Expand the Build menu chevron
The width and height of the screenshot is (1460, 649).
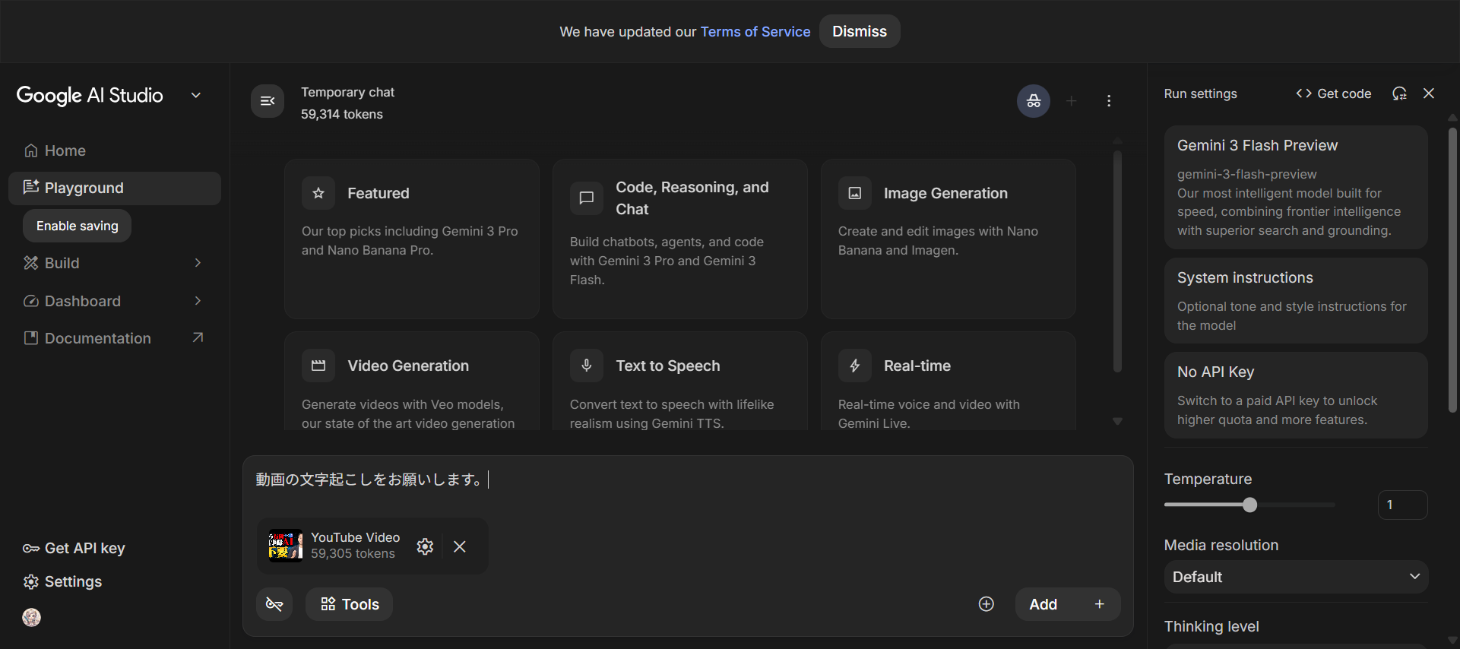point(198,263)
